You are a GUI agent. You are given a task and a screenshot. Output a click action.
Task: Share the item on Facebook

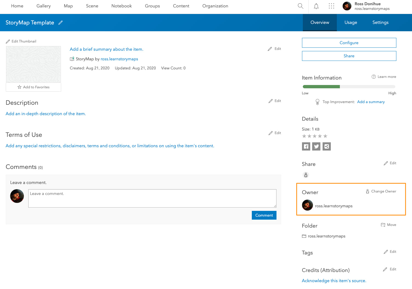[306, 146]
